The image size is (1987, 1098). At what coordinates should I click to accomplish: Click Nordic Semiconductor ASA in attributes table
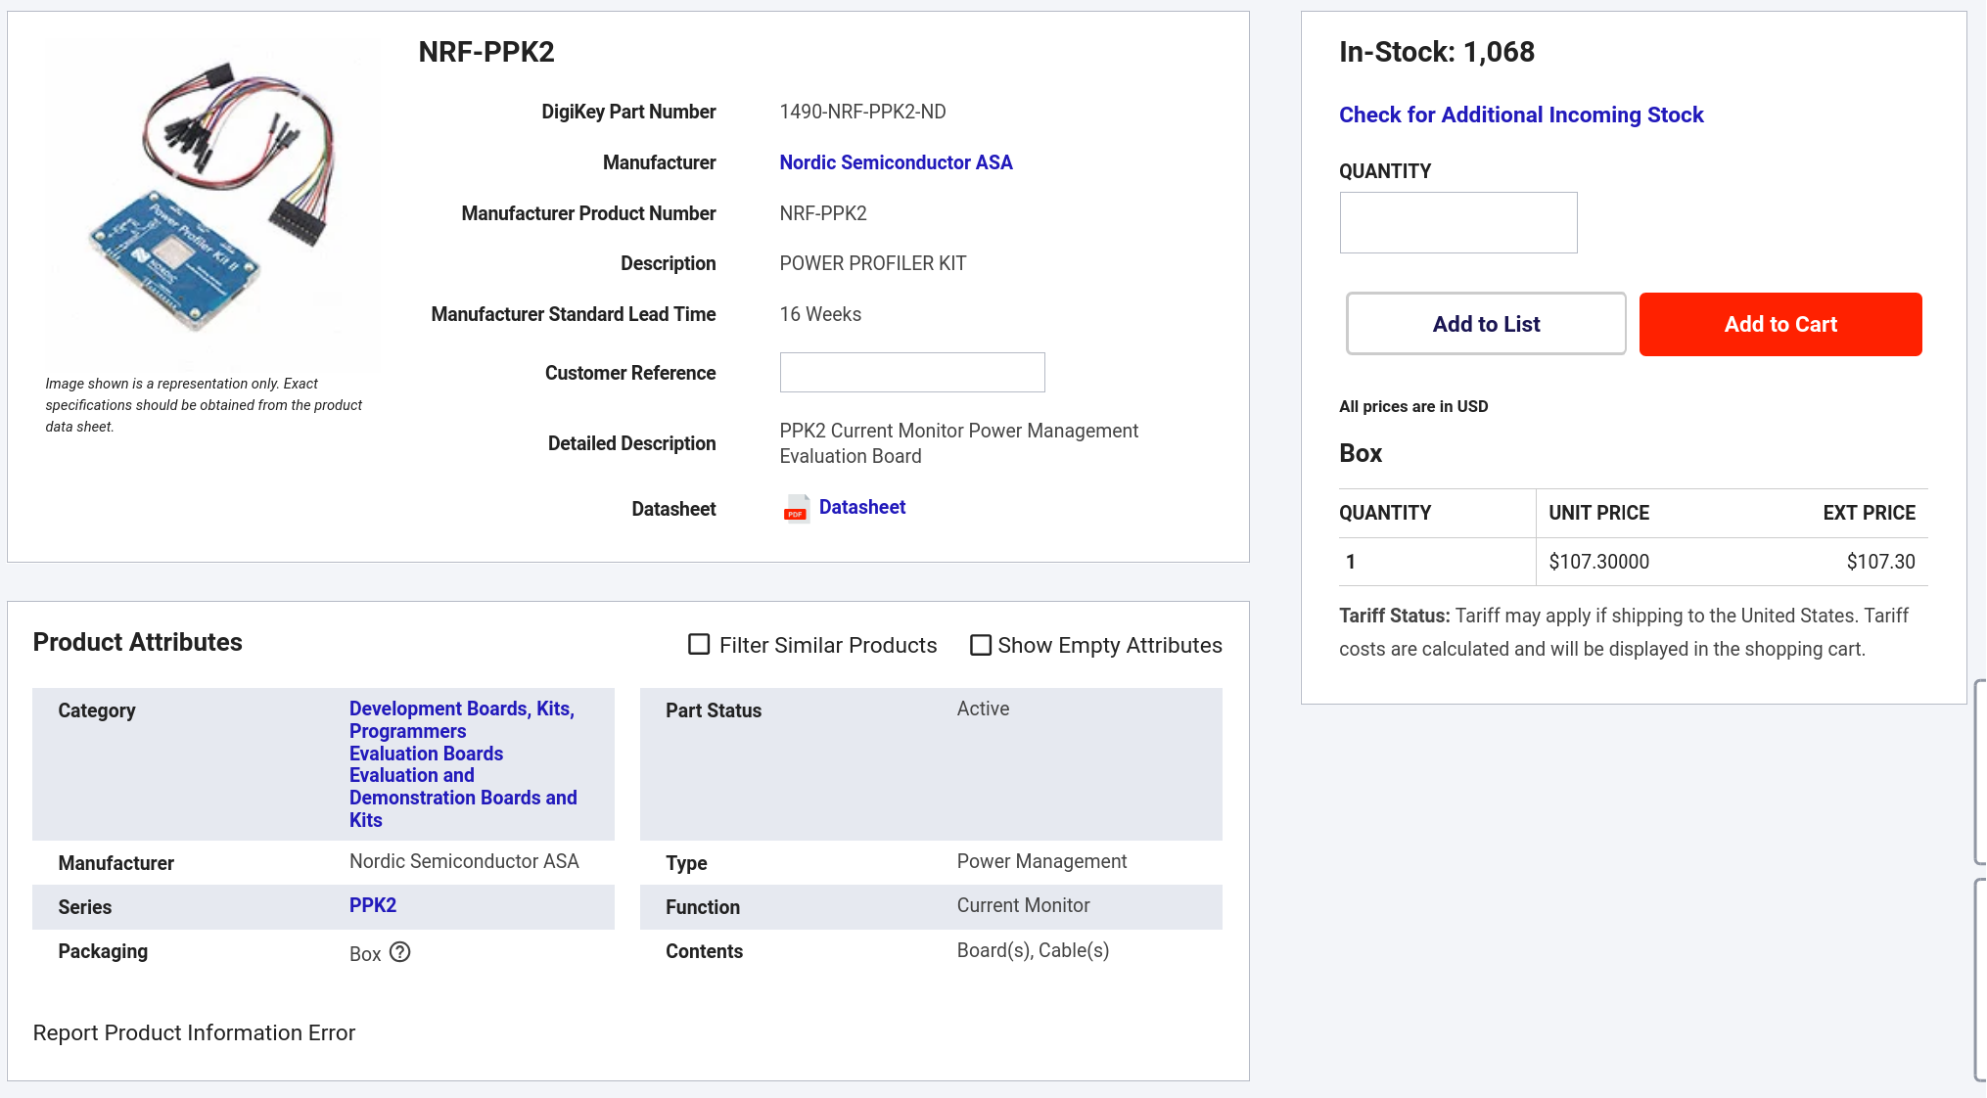pyautogui.click(x=464, y=861)
